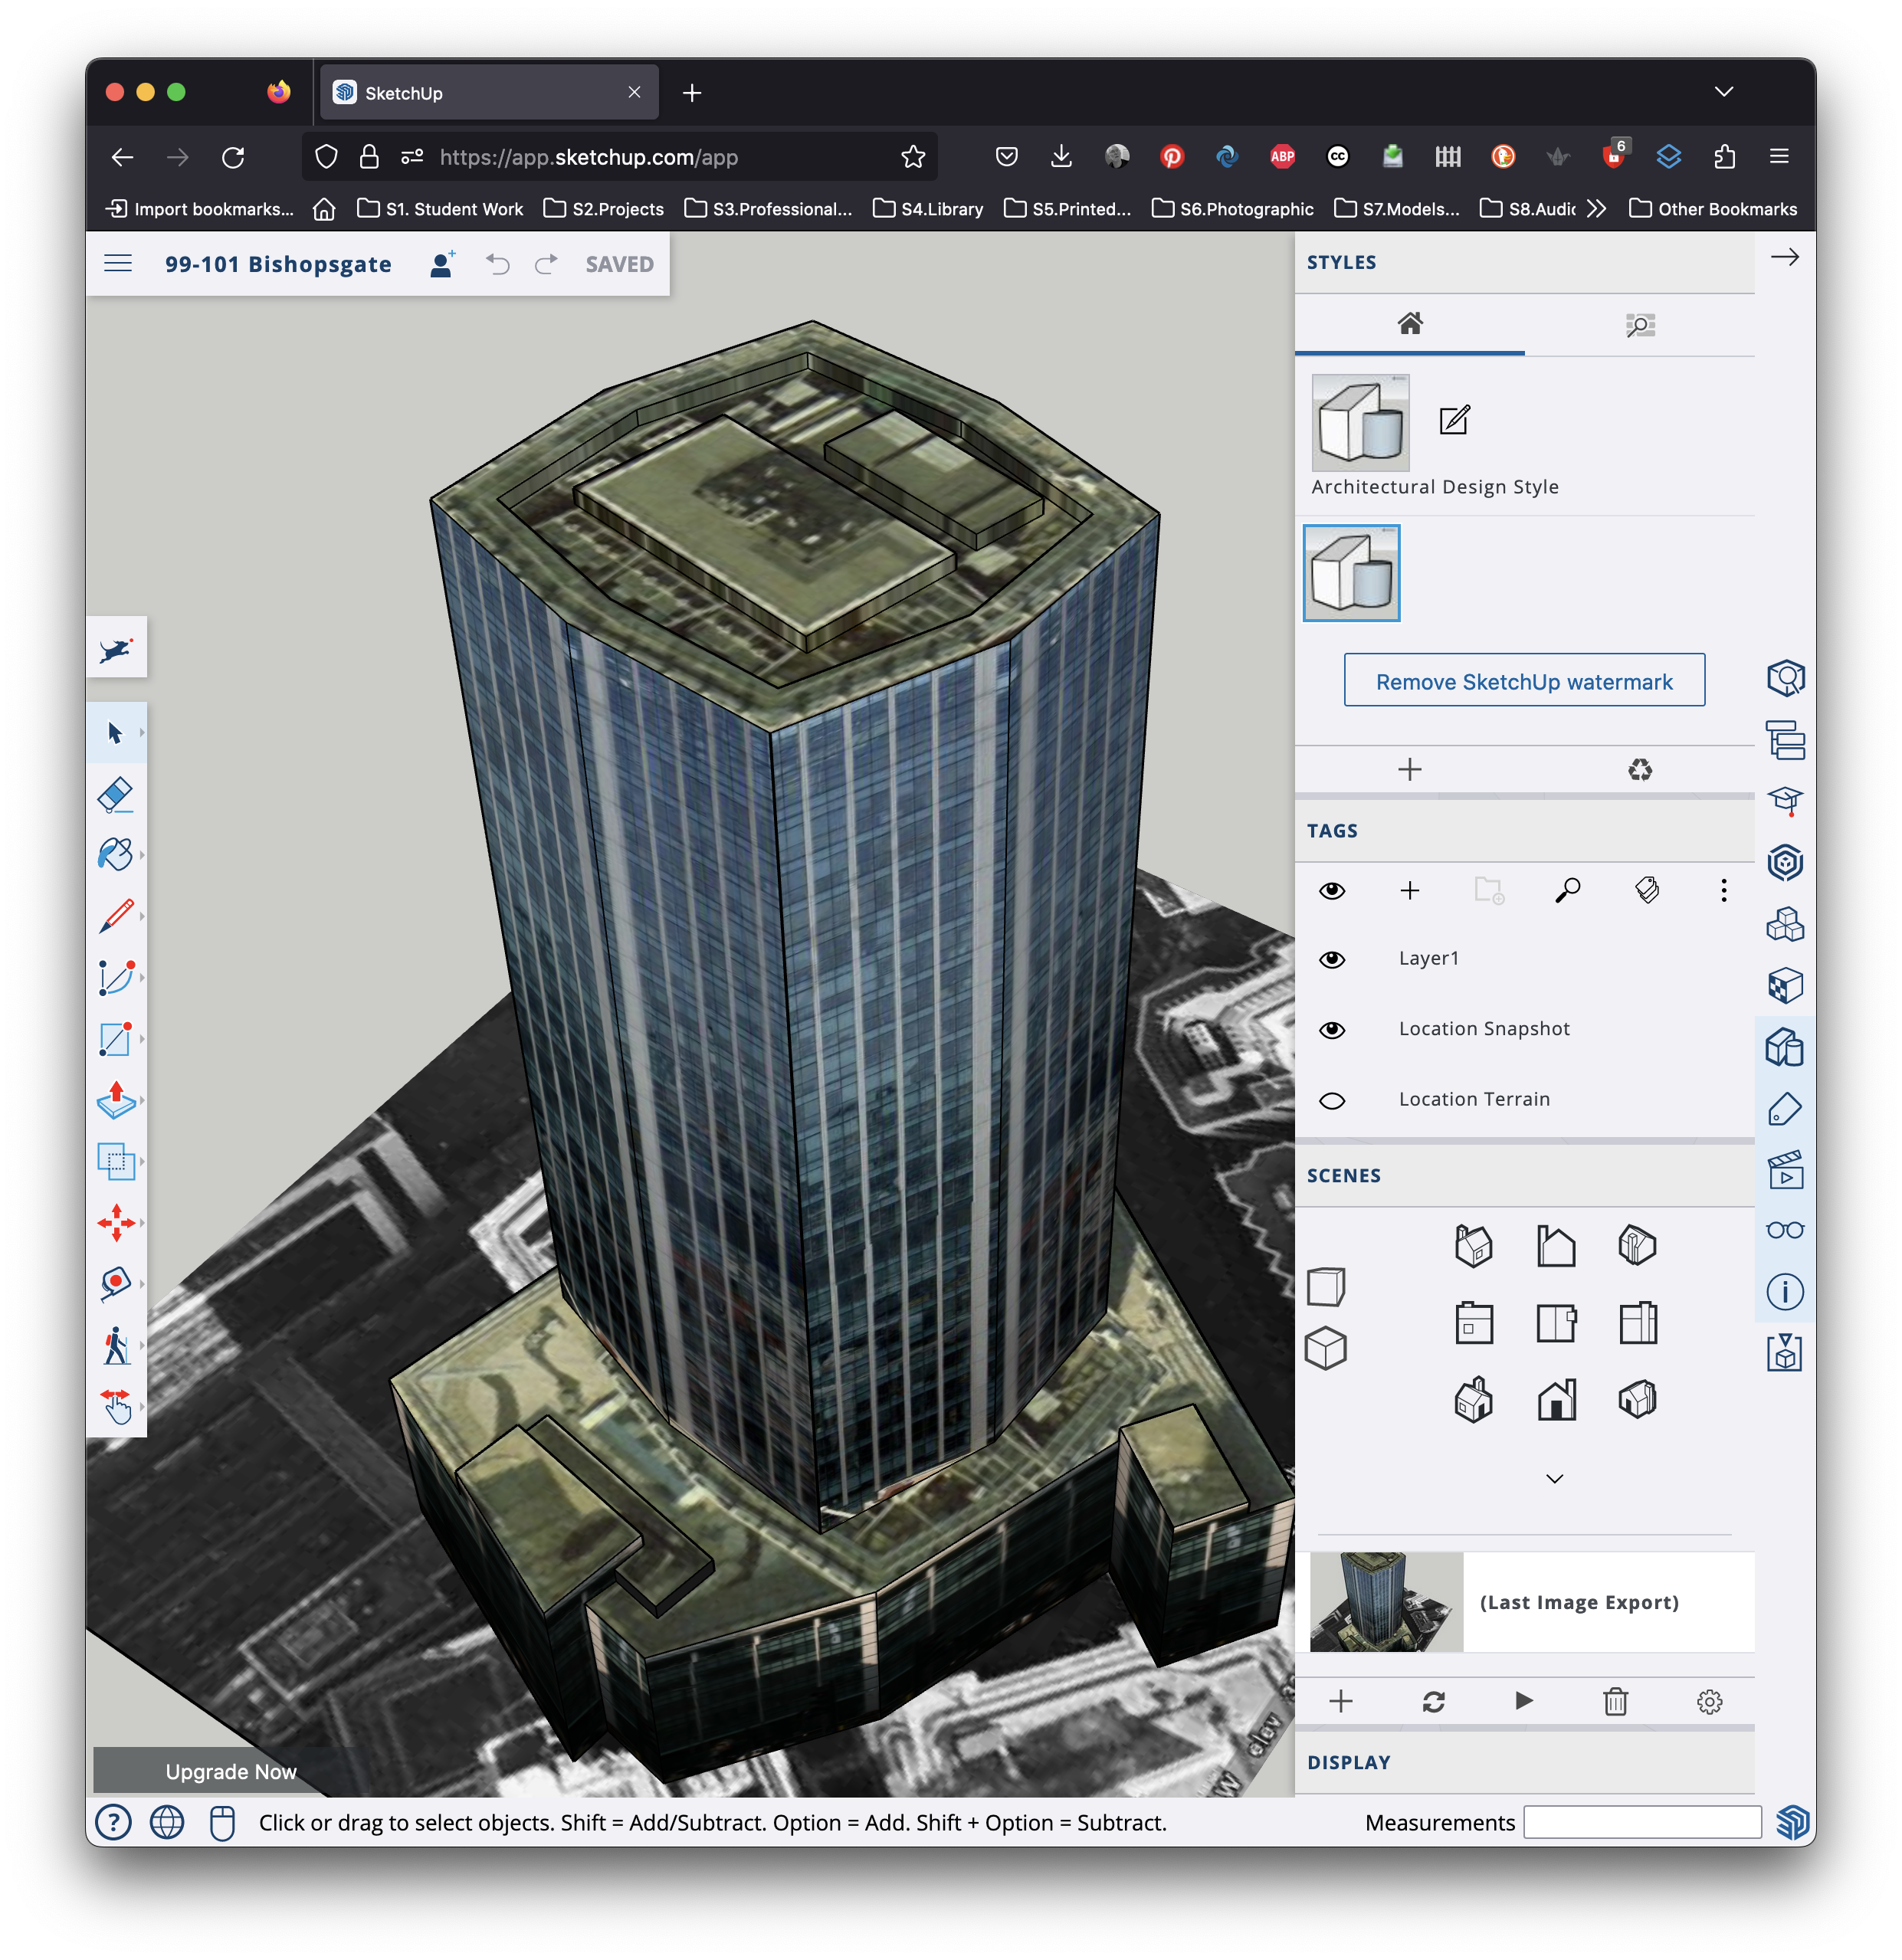Click the 99-101 Bishopsgate model title
The width and height of the screenshot is (1902, 1960).
[x=278, y=264]
